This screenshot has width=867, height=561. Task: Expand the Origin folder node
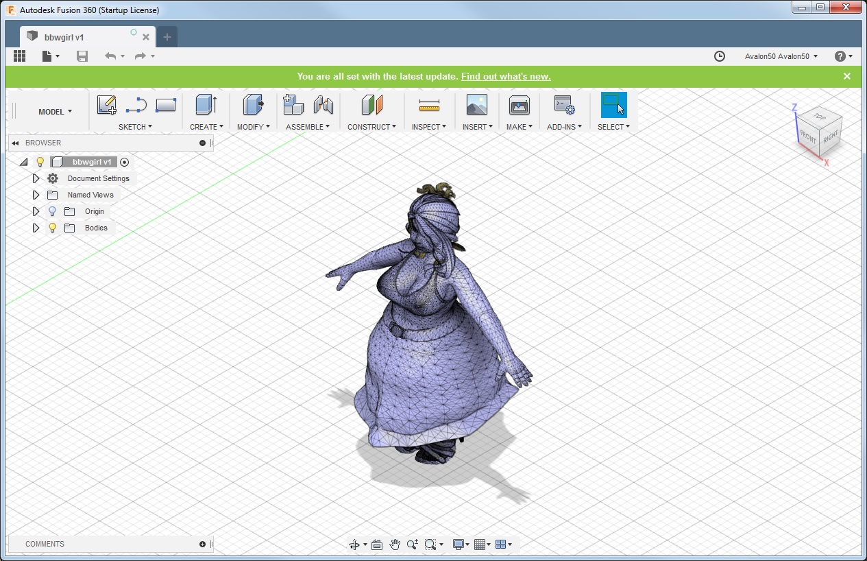36,211
